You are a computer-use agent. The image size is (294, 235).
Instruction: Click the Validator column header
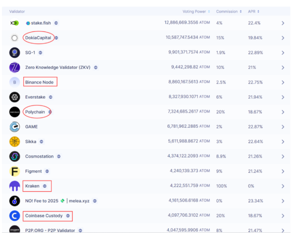[17, 12]
